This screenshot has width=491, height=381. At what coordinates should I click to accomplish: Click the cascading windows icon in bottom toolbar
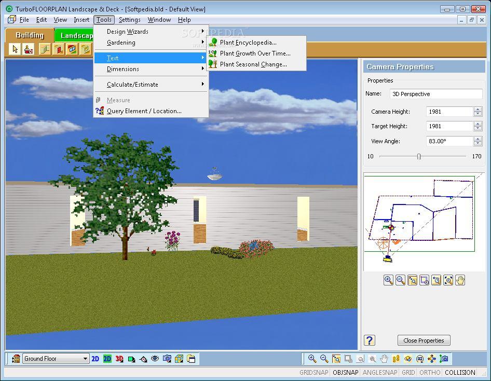(191, 359)
